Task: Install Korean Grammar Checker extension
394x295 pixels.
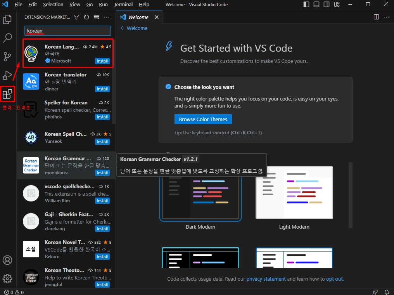Action: tap(102, 173)
